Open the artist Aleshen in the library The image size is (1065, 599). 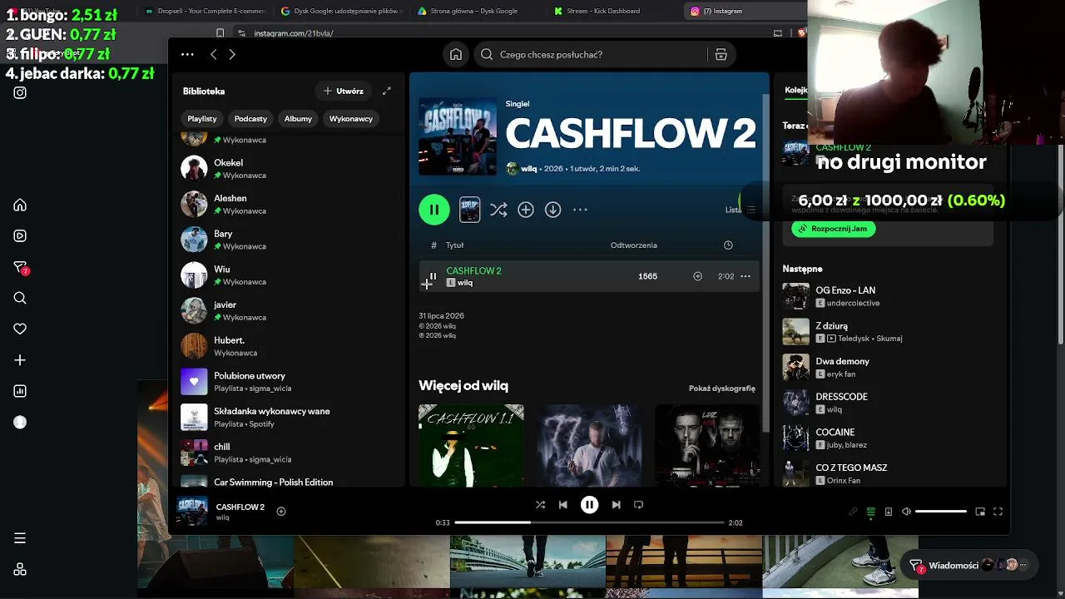click(x=287, y=205)
